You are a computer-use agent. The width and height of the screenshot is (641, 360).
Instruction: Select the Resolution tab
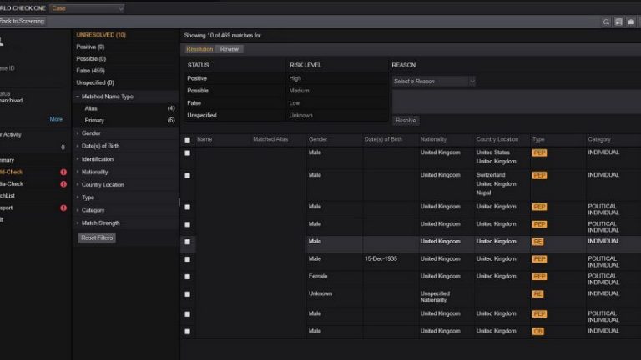199,49
